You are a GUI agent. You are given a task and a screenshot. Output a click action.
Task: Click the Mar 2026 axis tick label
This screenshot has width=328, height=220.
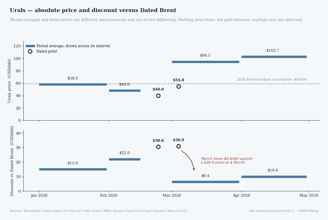click(172, 195)
